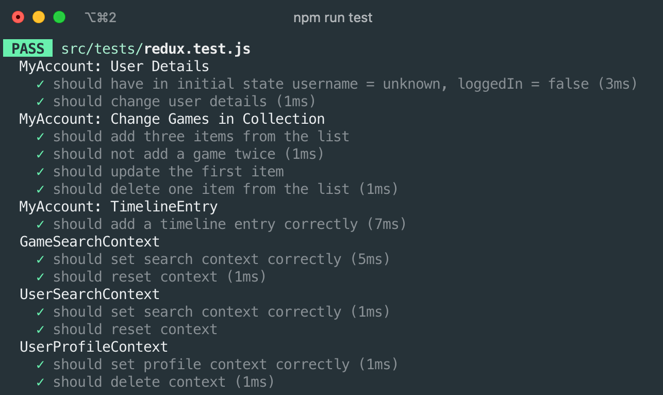
Task: Click checkmark beside "should update the first item"
Action: (40, 172)
